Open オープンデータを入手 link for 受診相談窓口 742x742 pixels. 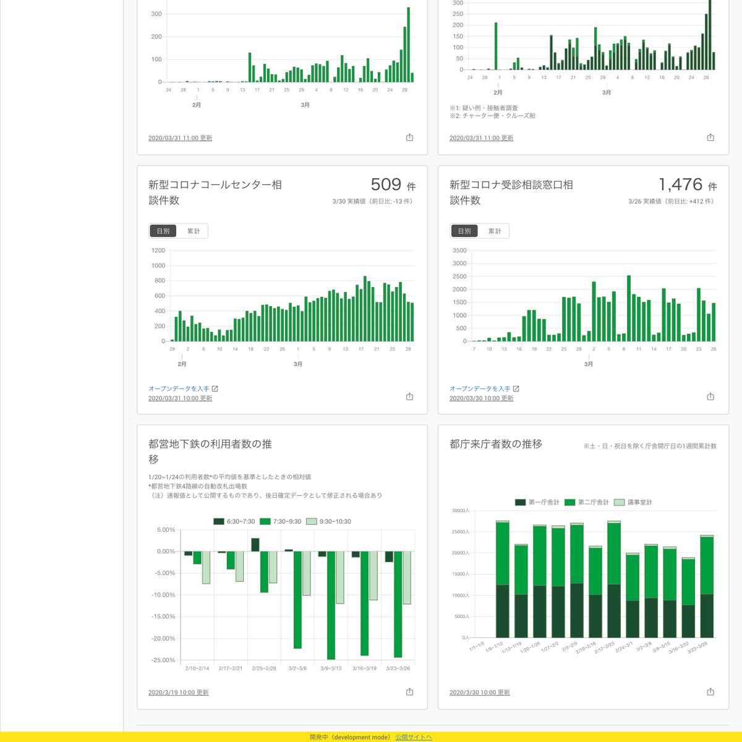point(480,389)
